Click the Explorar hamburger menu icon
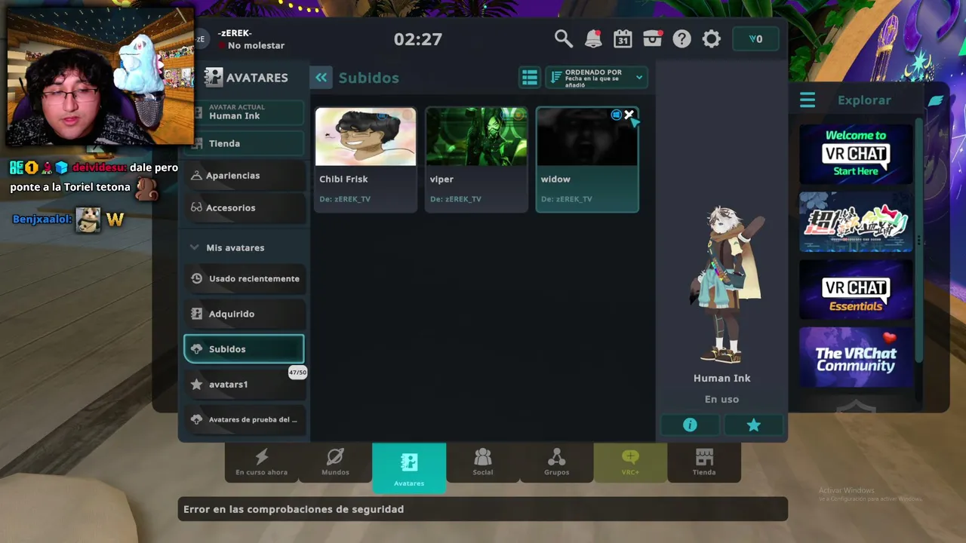Image resolution: width=966 pixels, height=543 pixels. (808, 100)
